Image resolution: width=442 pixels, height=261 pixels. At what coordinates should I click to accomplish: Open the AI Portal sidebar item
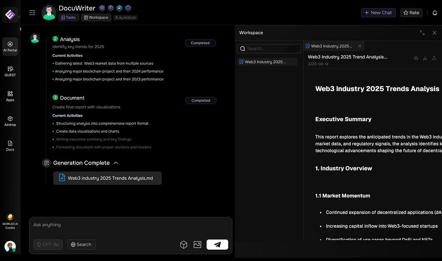pos(10,47)
